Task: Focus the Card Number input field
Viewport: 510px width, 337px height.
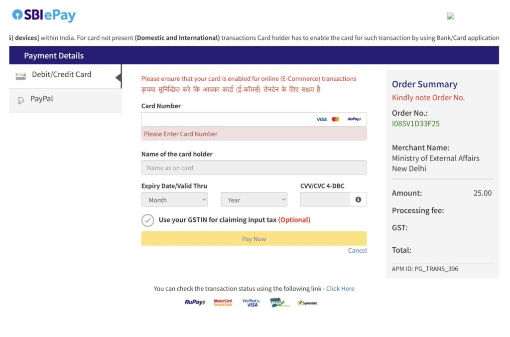Action: click(x=227, y=119)
